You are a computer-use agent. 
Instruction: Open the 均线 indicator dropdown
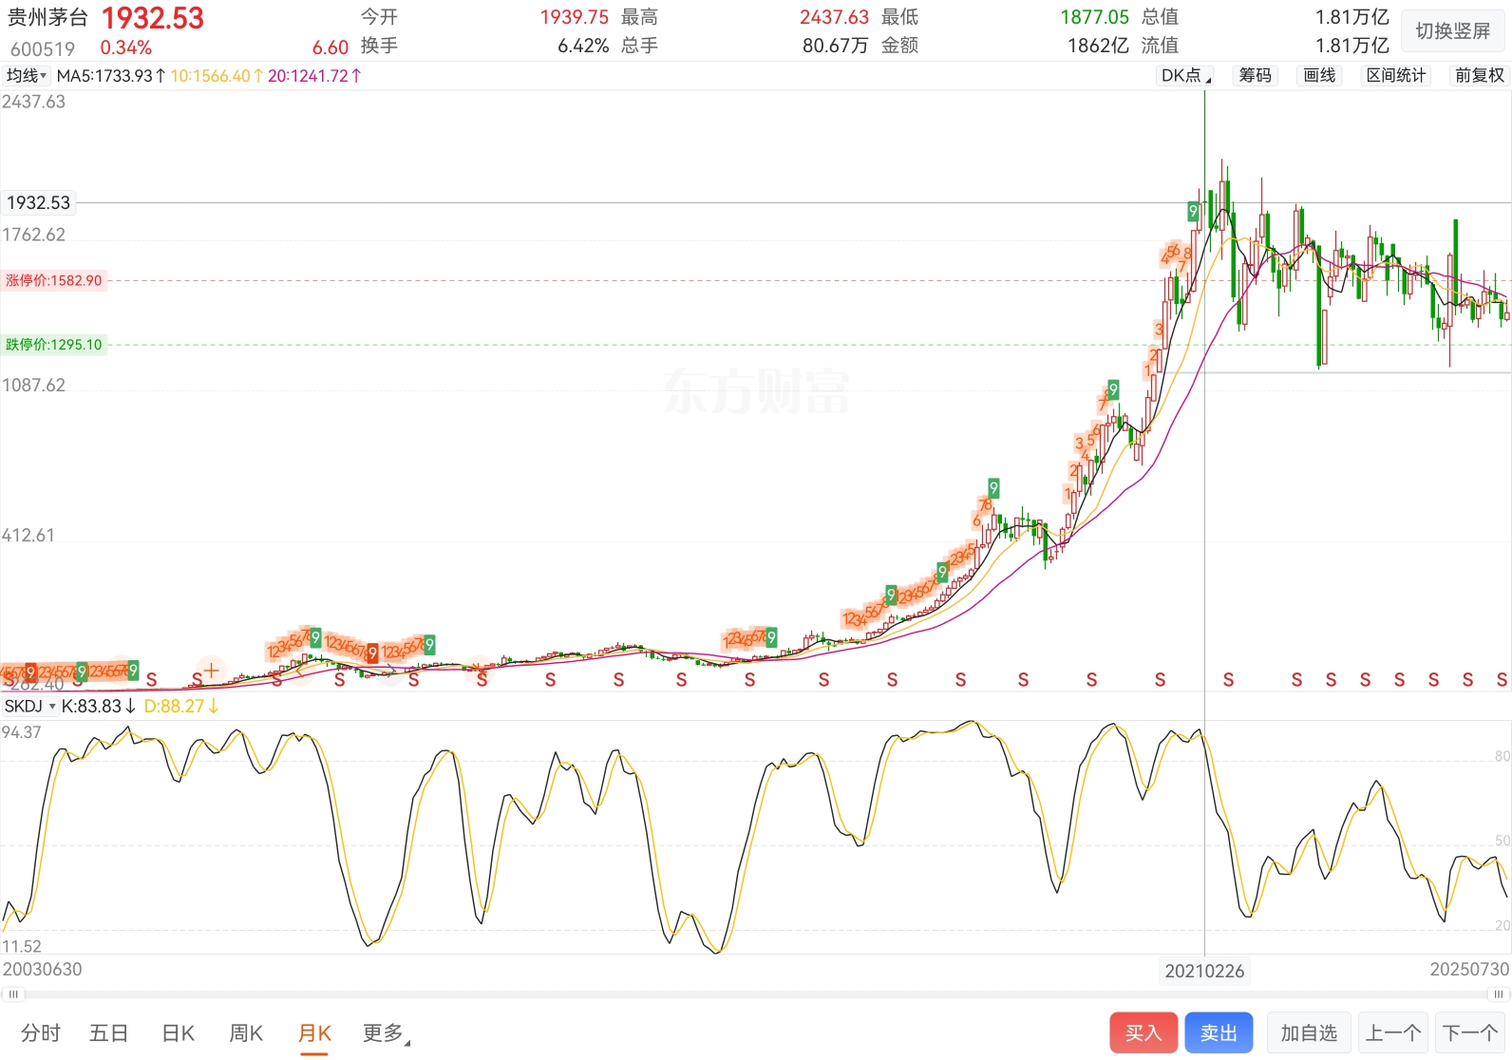click(27, 76)
